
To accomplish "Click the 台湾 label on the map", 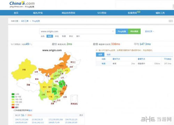I will pyautogui.click(x=65, y=97).
